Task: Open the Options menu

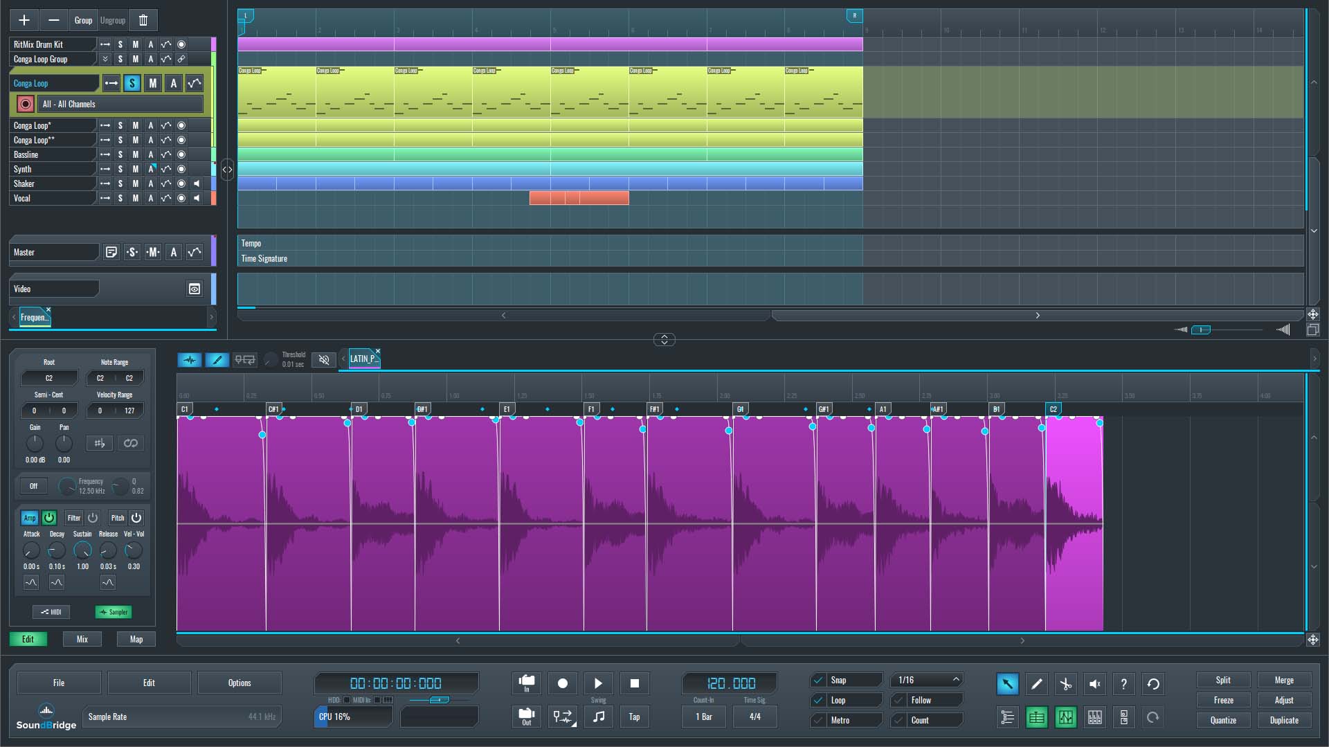Action: (x=239, y=683)
